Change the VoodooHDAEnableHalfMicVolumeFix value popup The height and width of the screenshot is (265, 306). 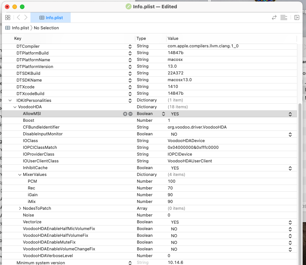coord(290,229)
